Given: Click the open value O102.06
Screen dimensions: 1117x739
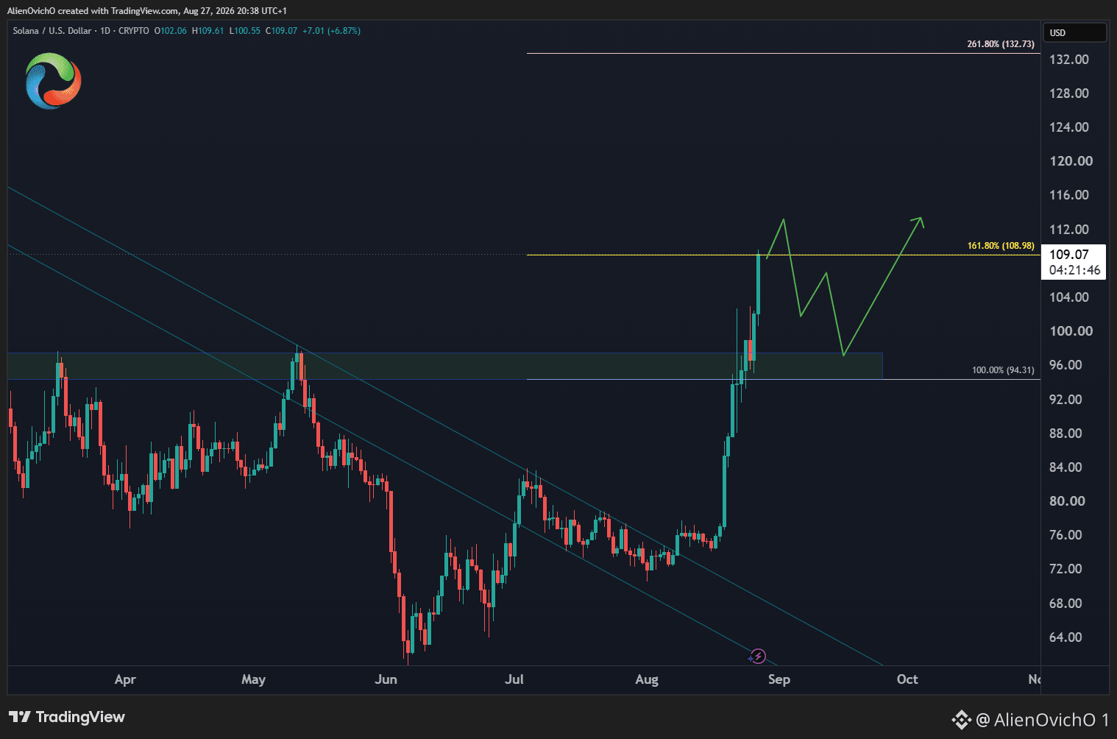Looking at the screenshot, I should (171, 31).
